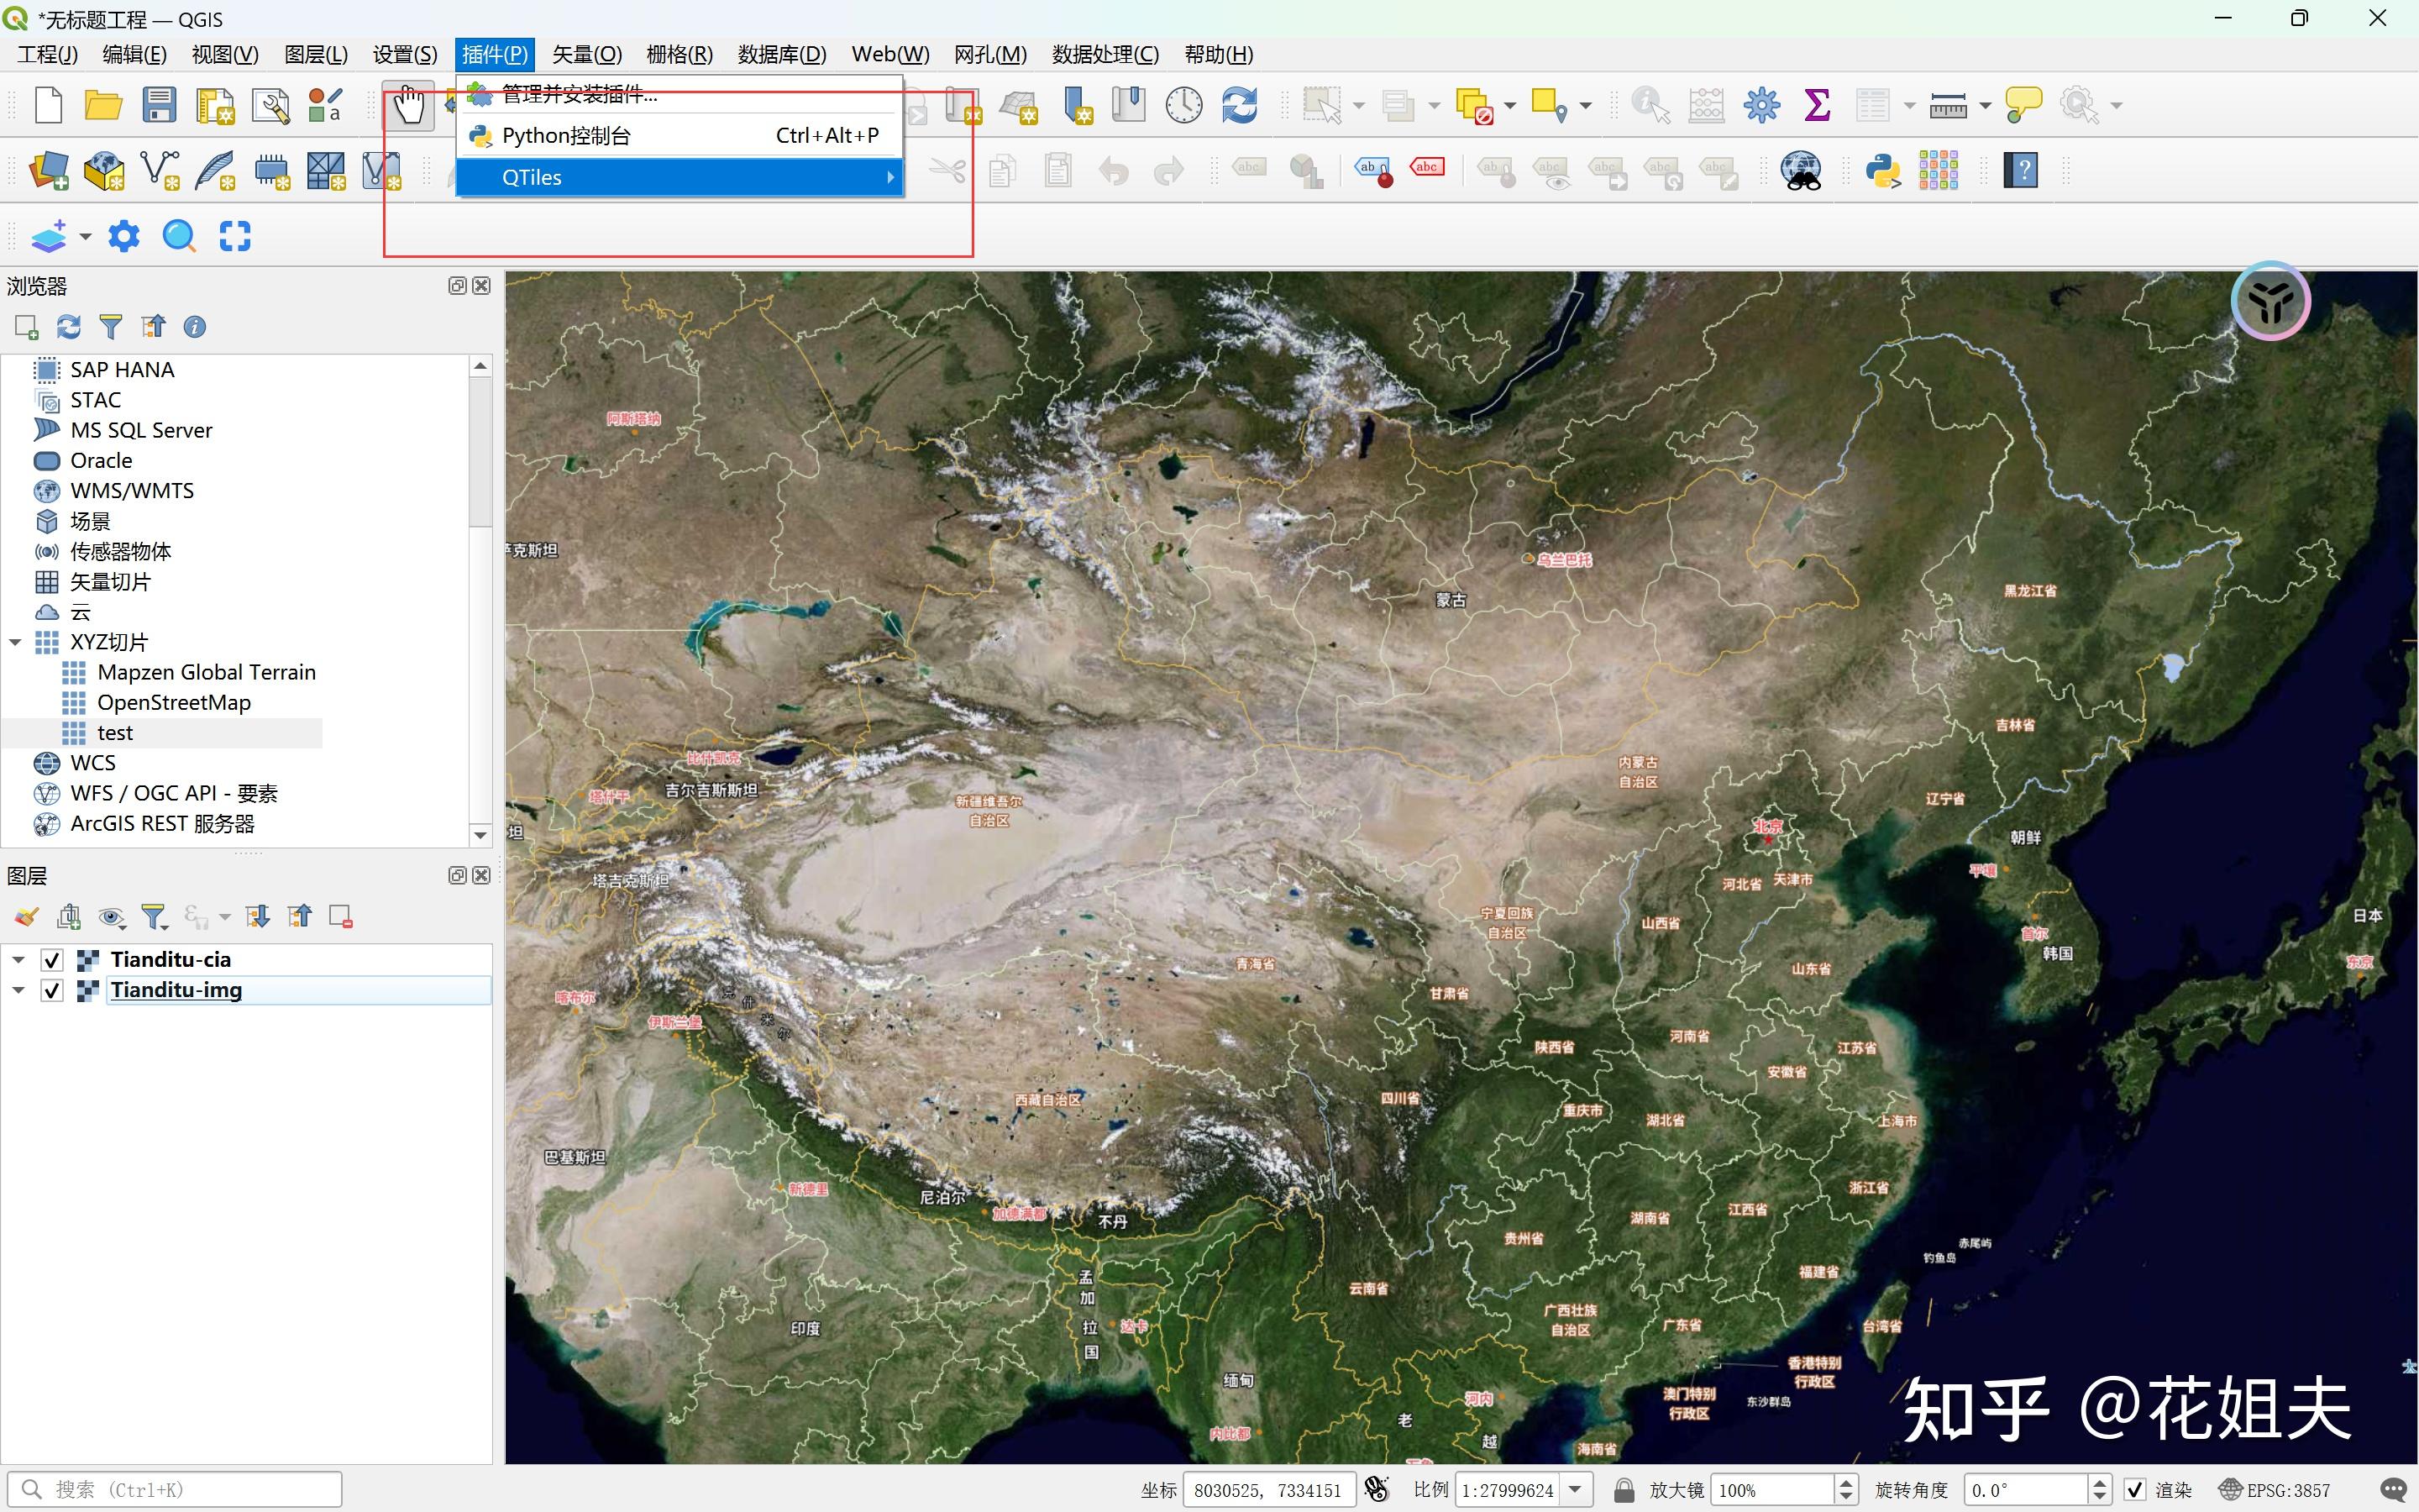Select WMS/WMTS in browser tree
2419x1512 pixels.
coord(132,491)
